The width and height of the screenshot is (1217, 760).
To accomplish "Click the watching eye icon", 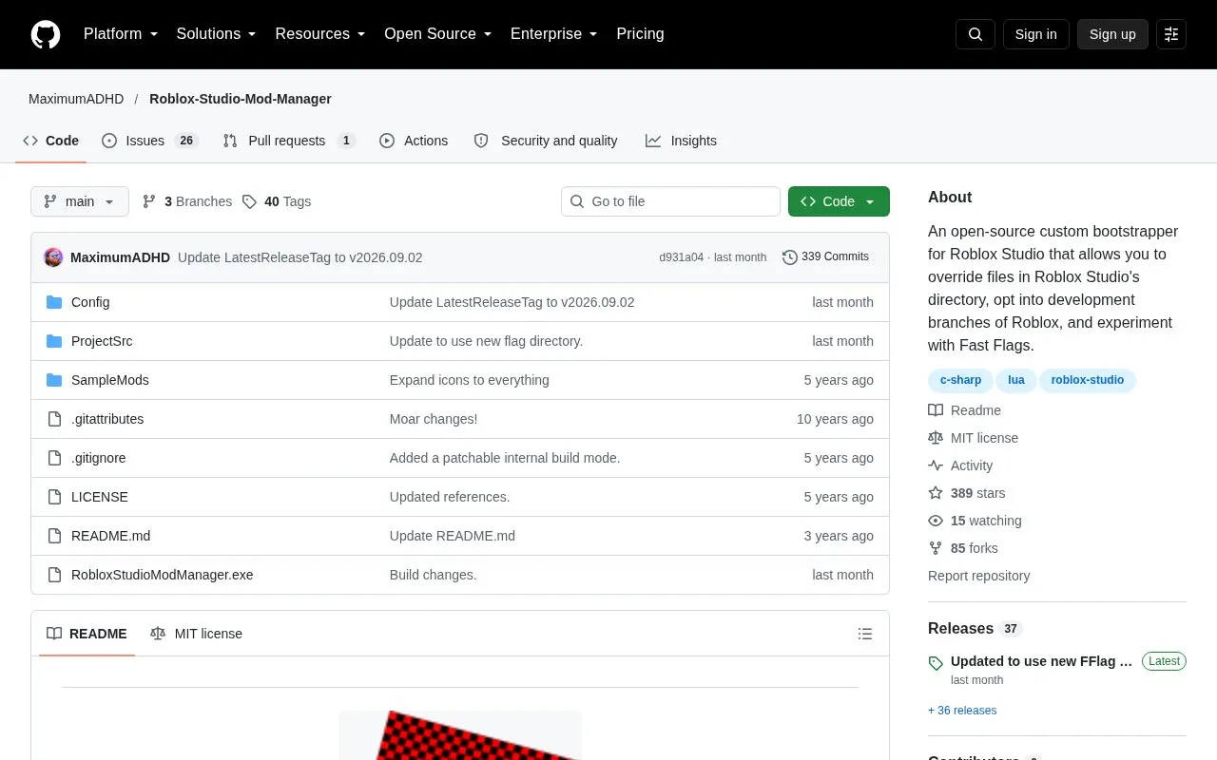I will (x=936, y=521).
